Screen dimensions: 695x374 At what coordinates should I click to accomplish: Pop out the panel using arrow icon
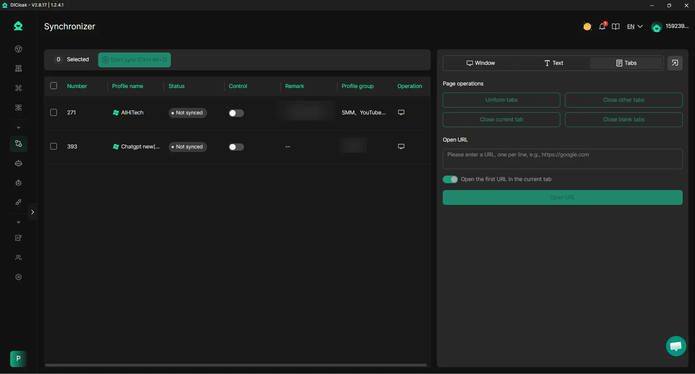(675, 63)
